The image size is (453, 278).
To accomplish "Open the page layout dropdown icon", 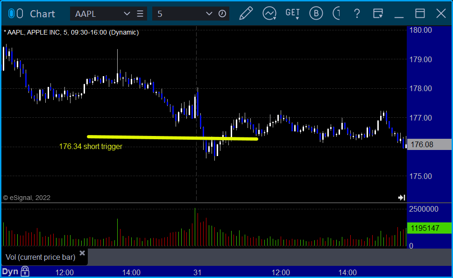I will 378,14.
